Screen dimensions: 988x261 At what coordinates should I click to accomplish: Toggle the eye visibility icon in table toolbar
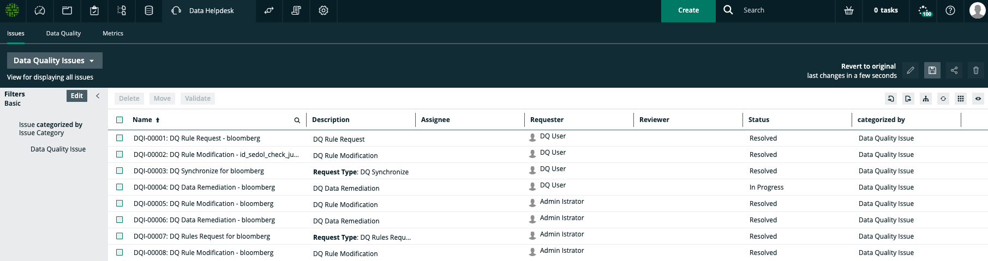coord(978,99)
